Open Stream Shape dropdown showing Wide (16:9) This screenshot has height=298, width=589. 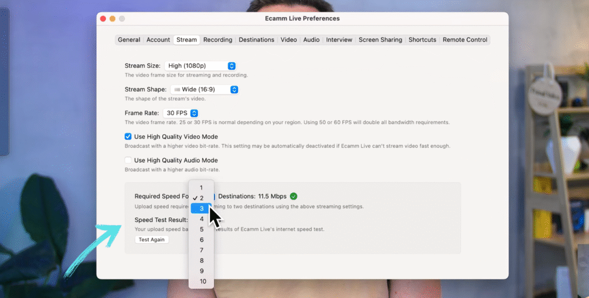tap(205, 89)
